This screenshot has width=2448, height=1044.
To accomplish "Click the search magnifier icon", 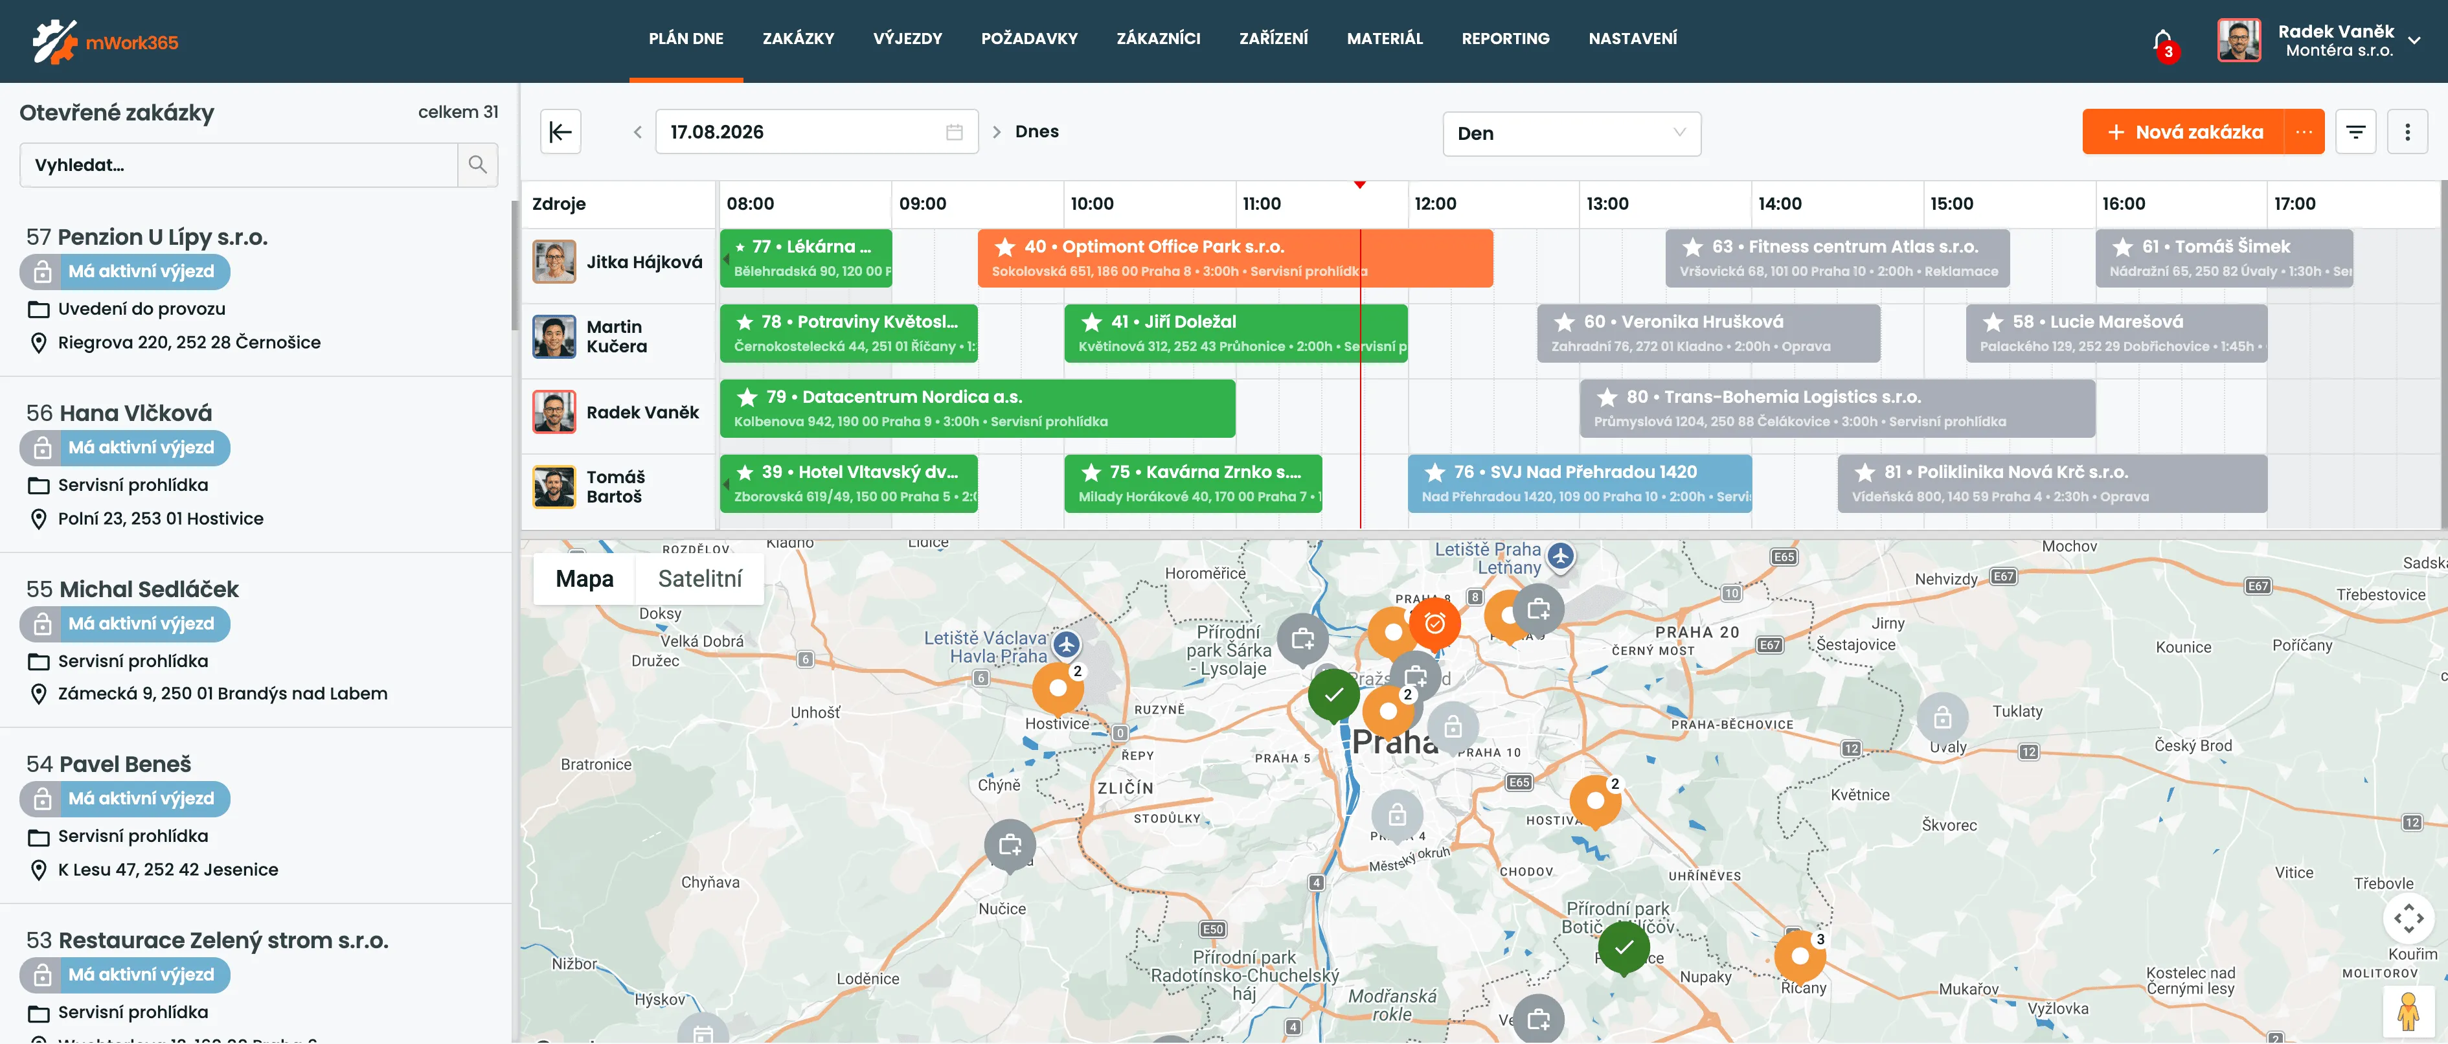I will (478, 165).
